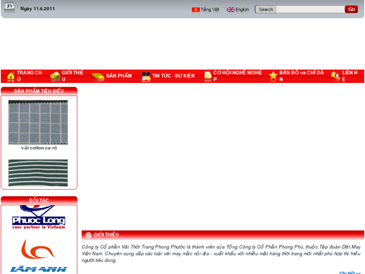Click the UK flag icon

coord(230,10)
